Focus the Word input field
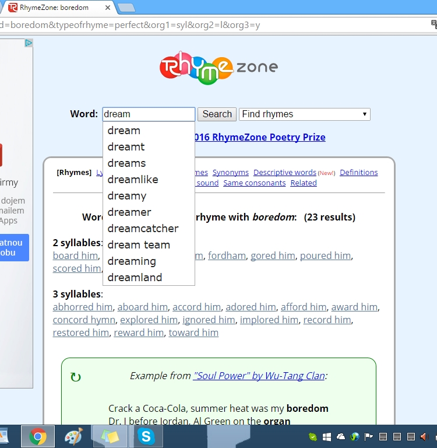The width and height of the screenshot is (437, 448). tap(149, 114)
